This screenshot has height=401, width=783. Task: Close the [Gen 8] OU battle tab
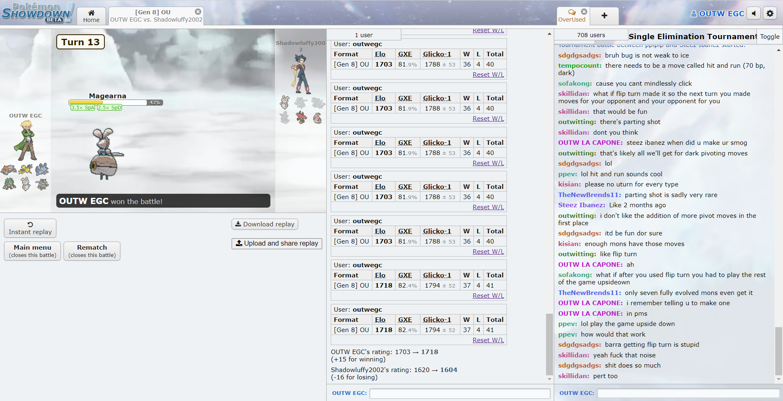[198, 12]
